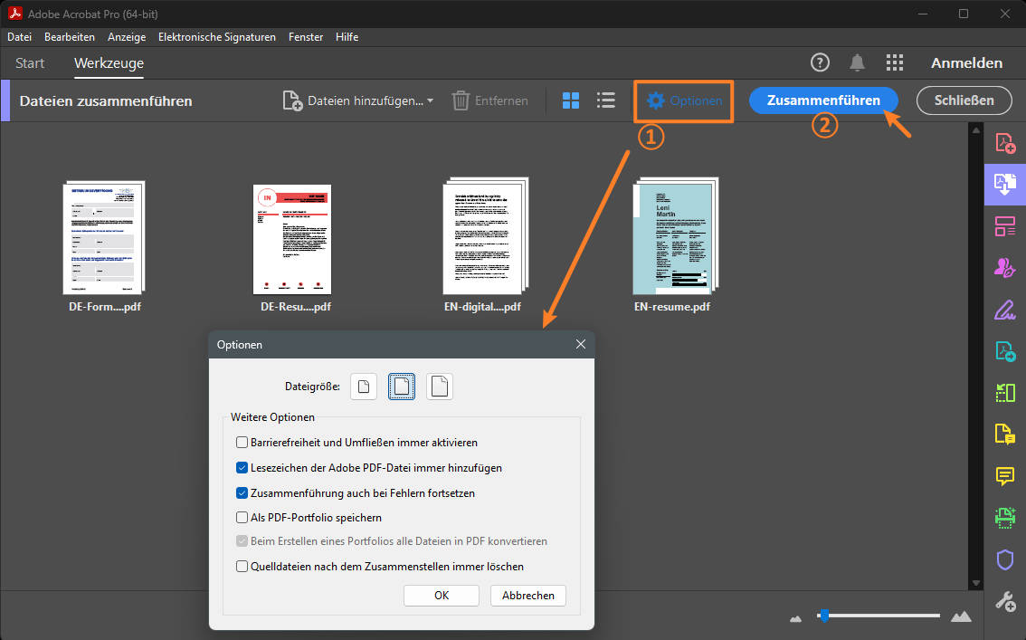Open the Dateien hinzufügen dropdown arrow

coord(431,100)
